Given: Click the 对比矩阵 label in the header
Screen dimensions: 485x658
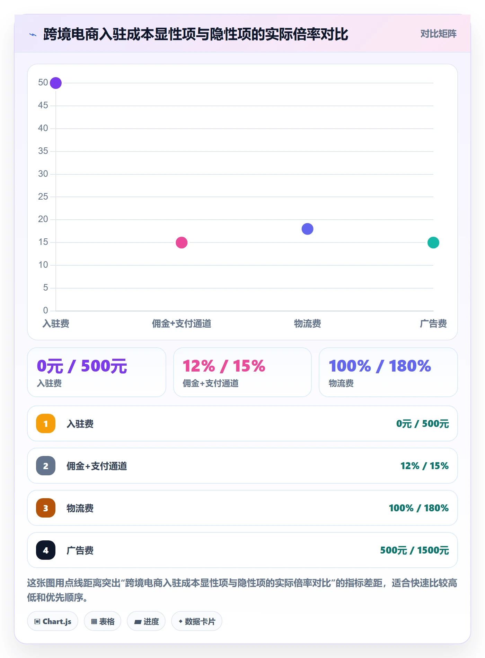Looking at the screenshot, I should click(x=438, y=34).
